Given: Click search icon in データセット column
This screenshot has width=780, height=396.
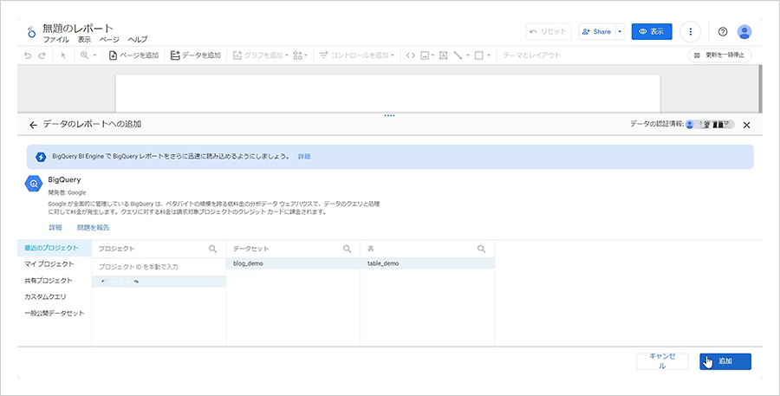Looking at the screenshot, I should tap(347, 249).
